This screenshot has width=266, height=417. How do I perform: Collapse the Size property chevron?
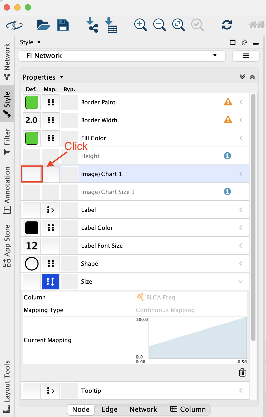coord(240,282)
